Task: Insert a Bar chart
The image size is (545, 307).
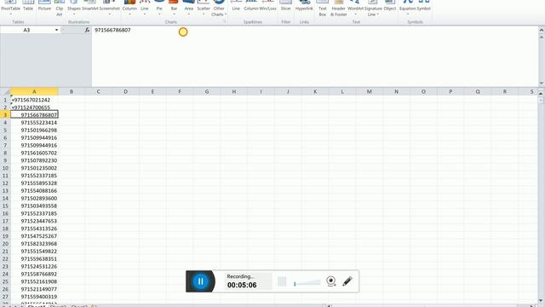Action: click(174, 8)
